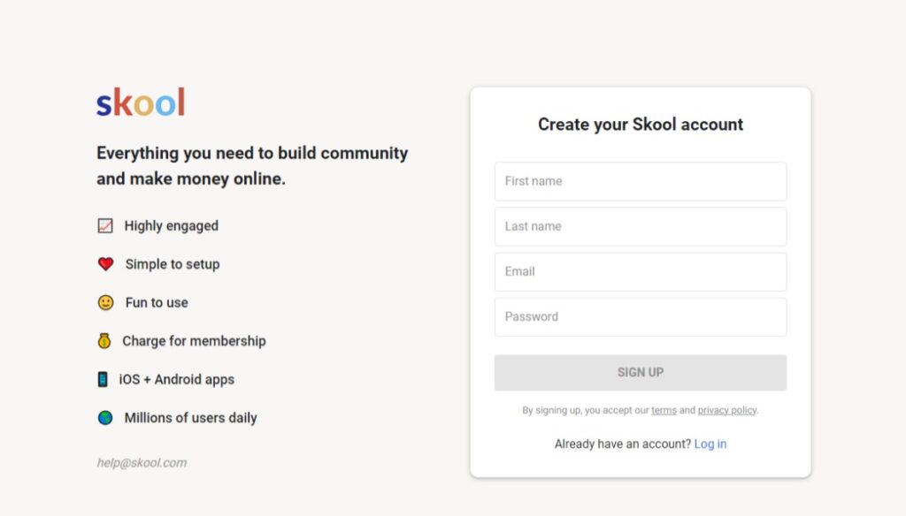
Task: Submit the form with SIGN UP
Action: point(641,372)
